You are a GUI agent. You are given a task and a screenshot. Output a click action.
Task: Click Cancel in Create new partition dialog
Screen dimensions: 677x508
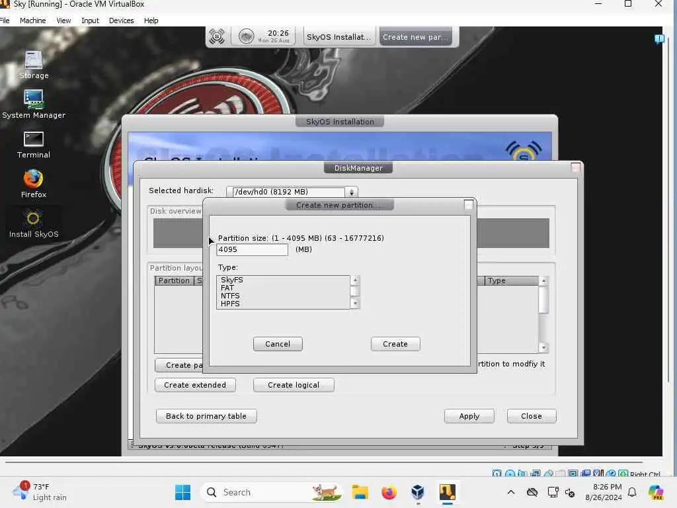(x=278, y=344)
